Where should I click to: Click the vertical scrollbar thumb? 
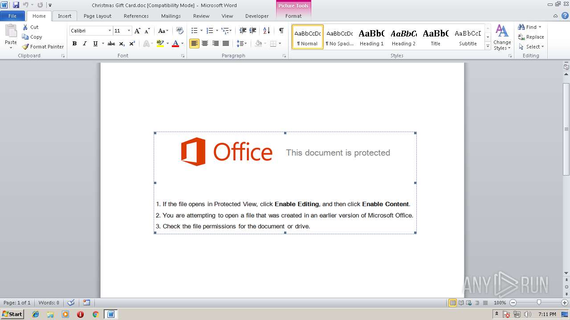(x=566, y=129)
